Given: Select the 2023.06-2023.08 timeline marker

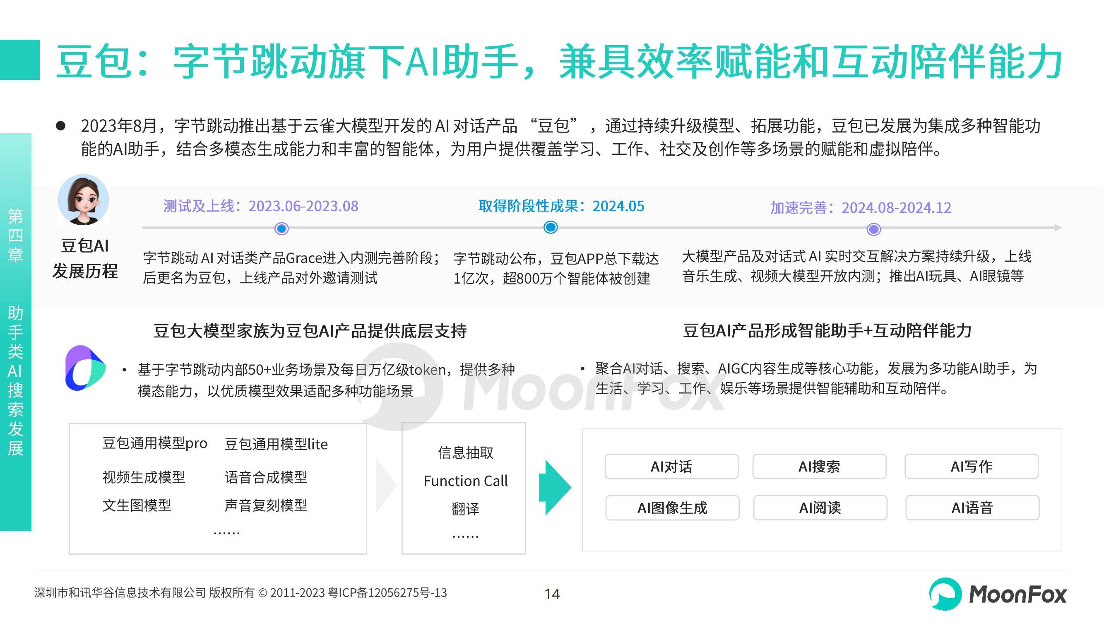Looking at the screenshot, I should (281, 229).
